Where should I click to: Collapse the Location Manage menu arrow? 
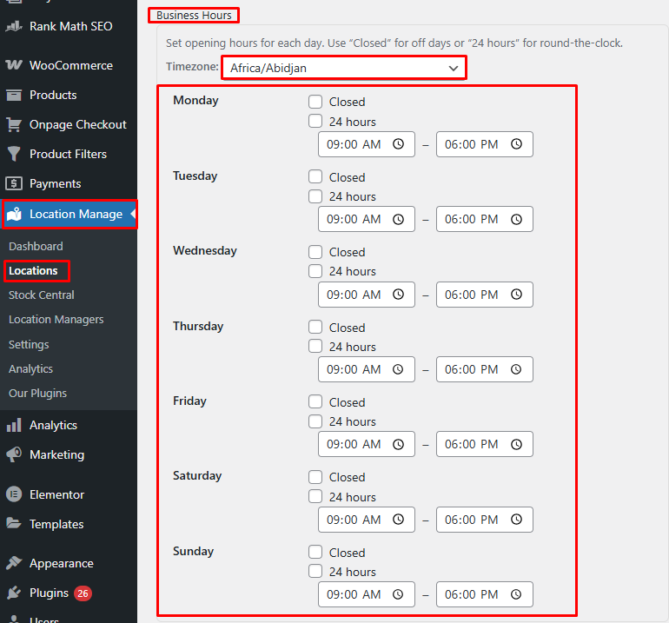pos(133,214)
